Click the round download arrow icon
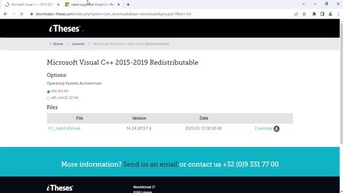Image resolution: width=343 pixels, height=193 pixels. (277, 129)
